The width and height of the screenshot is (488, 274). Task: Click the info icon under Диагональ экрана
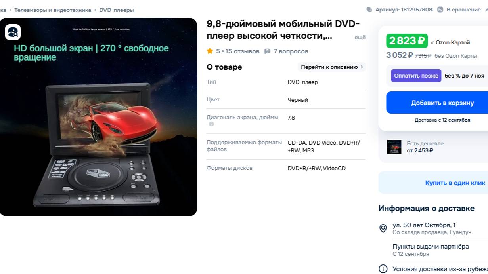tap(211, 124)
